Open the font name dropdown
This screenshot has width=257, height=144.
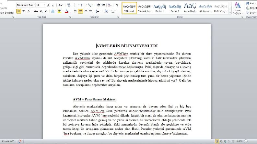(x=34, y=5)
